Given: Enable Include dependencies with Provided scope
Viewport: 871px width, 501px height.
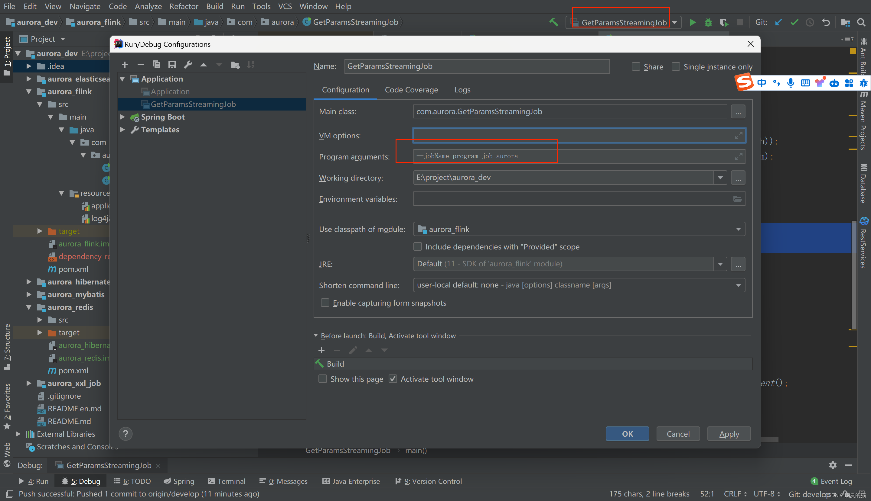Looking at the screenshot, I should coord(418,247).
